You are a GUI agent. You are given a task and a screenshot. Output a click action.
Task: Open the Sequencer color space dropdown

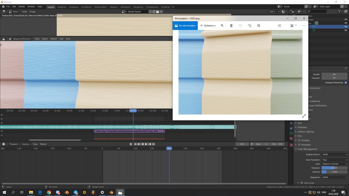point(335,177)
